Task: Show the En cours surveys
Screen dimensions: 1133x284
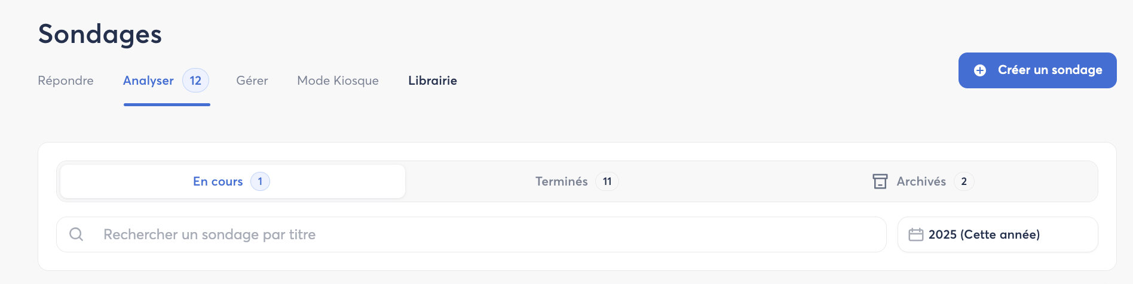Action: pos(218,181)
